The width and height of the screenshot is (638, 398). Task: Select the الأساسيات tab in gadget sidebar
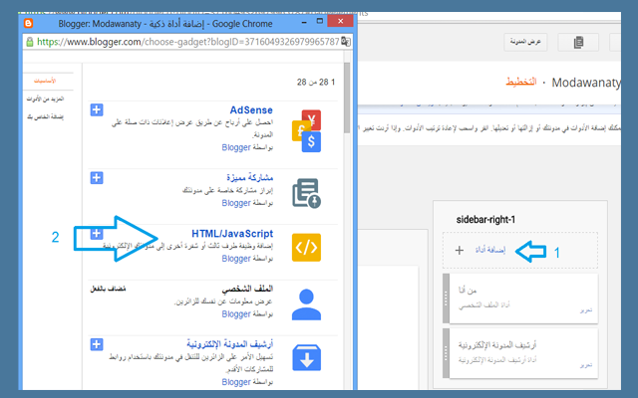[x=45, y=81]
